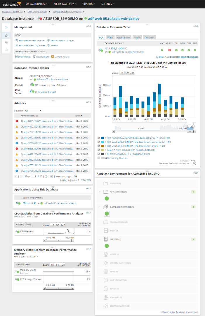Click Memory Statistics chart range scrollbar
This screenshot has height=316, width=205.
tap(58, 288)
